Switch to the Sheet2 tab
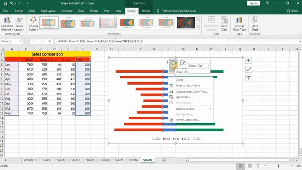This screenshot has height=170, width=302. [x=61, y=160]
